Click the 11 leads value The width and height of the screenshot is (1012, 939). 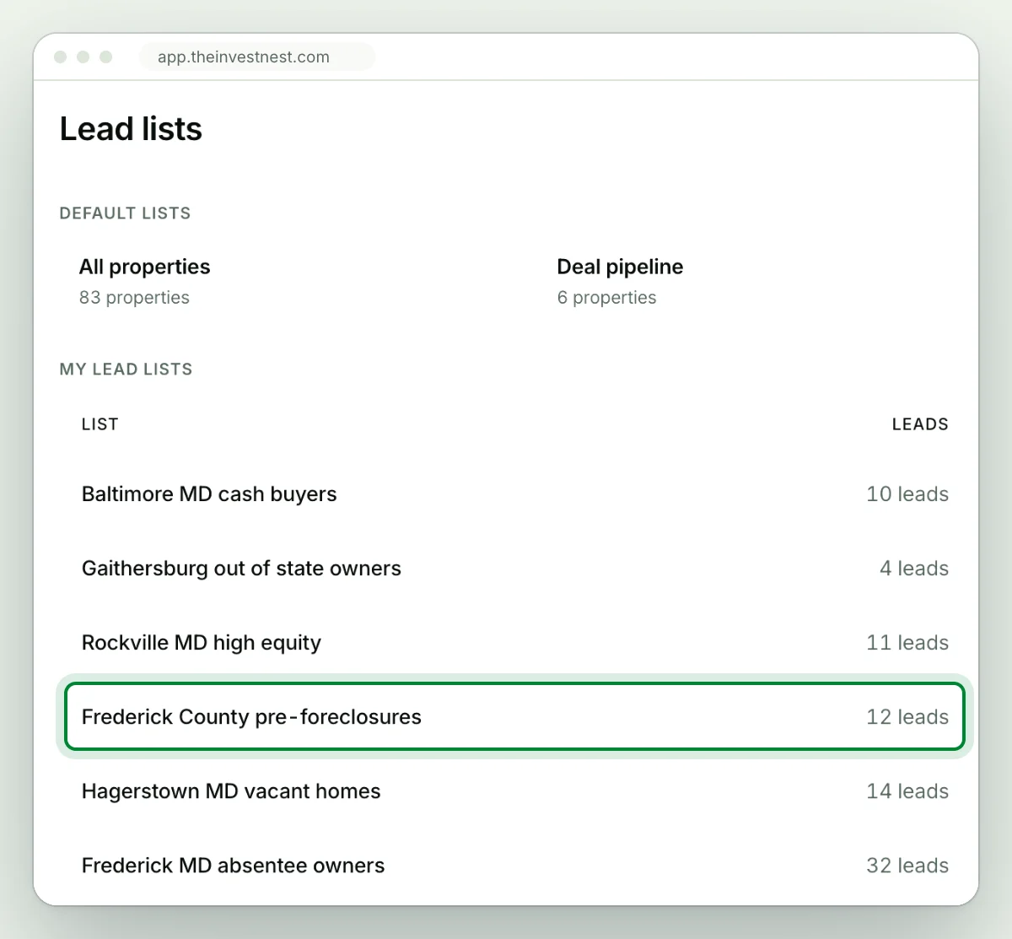(907, 643)
